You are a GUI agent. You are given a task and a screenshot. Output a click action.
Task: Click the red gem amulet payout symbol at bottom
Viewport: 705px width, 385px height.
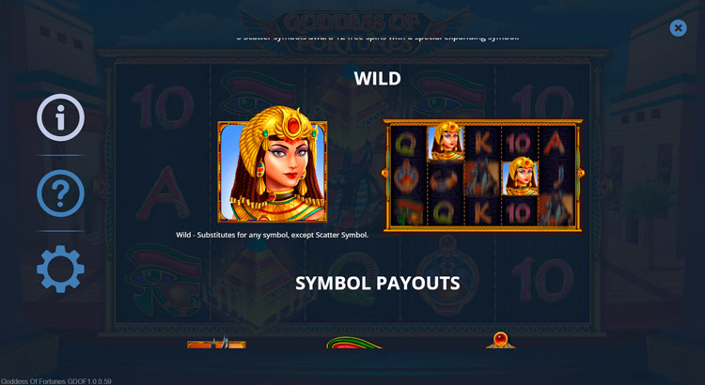(500, 340)
